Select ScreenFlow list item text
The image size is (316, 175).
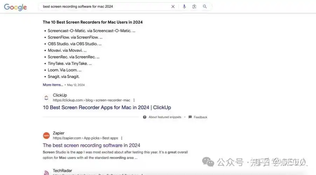coord(75,37)
